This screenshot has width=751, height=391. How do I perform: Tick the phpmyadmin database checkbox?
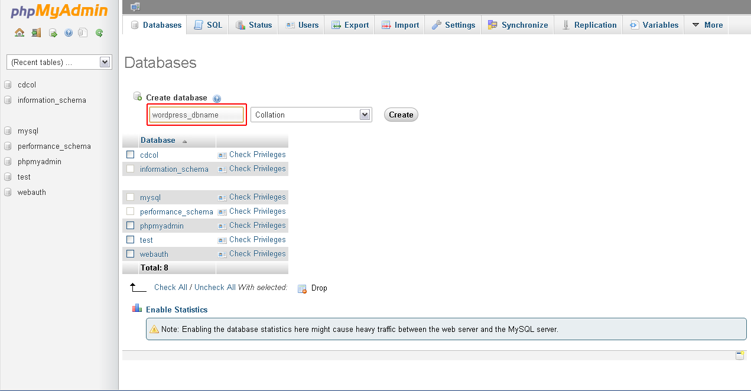coord(131,225)
